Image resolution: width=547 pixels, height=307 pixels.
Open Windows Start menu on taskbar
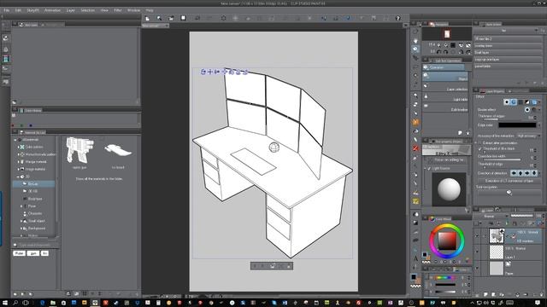coord(5,303)
